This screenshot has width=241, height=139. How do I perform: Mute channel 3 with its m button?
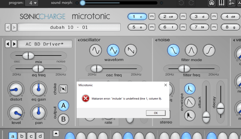pyautogui.click(x=214, y=16)
